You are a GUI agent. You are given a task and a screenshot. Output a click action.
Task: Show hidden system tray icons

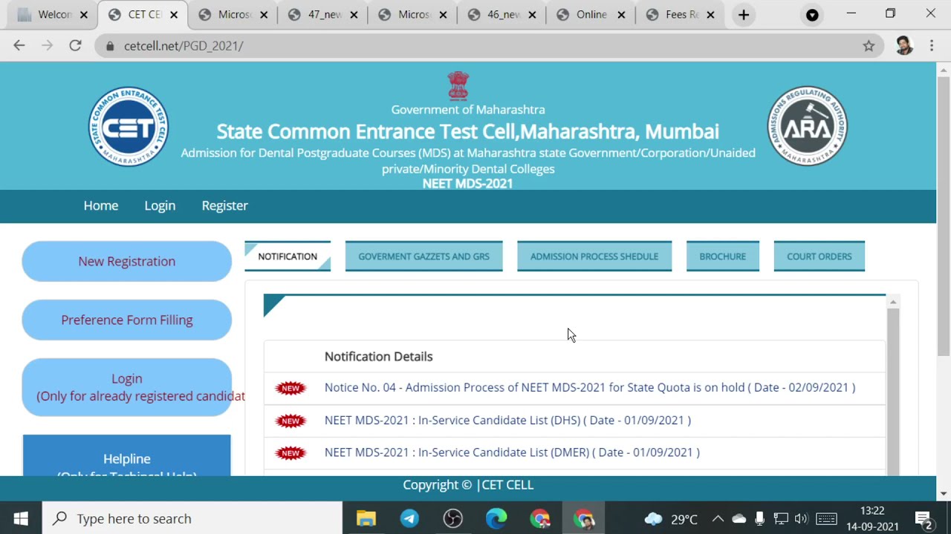point(718,518)
